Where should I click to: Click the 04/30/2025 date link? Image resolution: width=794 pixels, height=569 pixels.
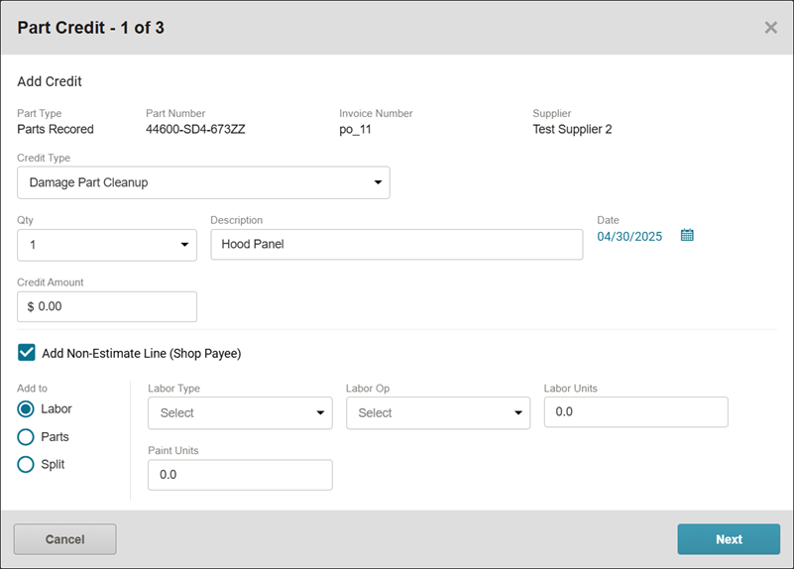click(x=629, y=236)
